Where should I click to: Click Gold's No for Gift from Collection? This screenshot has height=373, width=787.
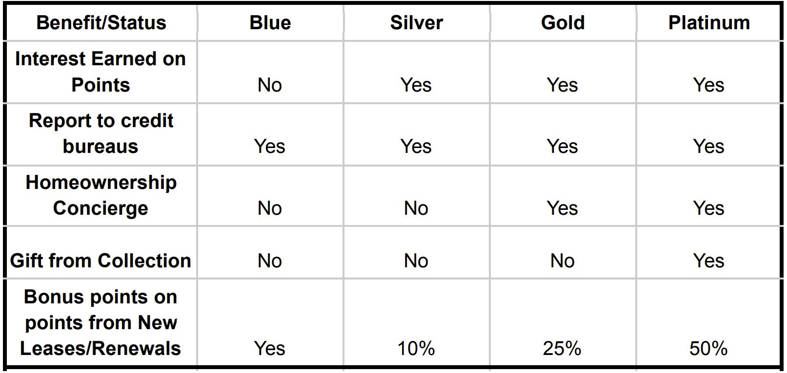pos(563,261)
